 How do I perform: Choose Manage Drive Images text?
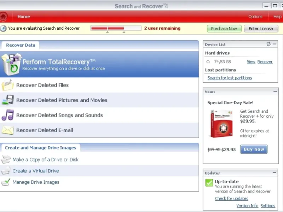[x=36, y=182]
